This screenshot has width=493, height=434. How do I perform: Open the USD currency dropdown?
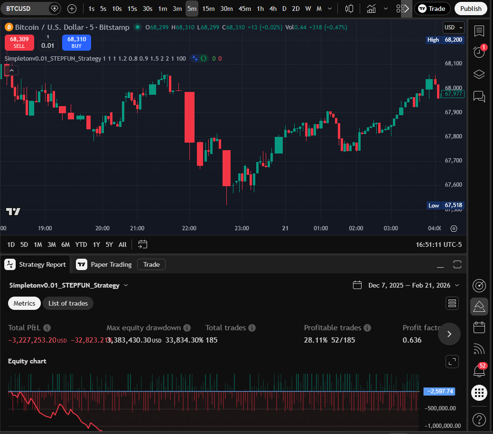[454, 27]
